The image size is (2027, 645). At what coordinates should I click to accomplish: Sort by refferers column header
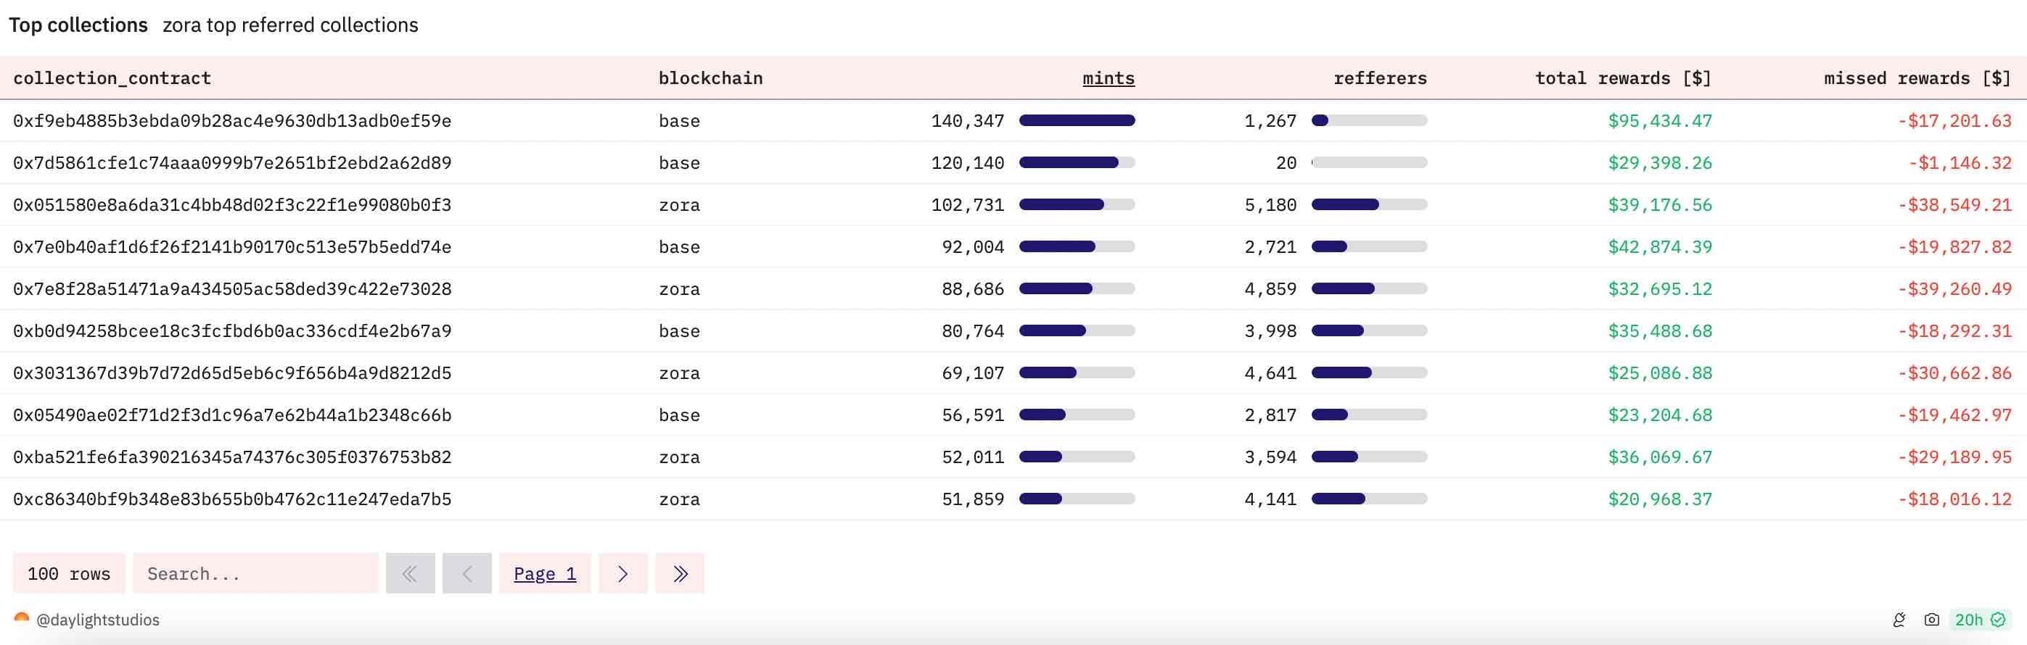click(1379, 78)
